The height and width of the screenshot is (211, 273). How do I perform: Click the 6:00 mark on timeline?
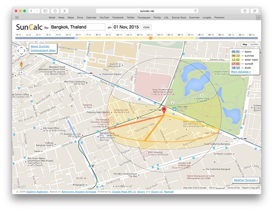(79, 35)
